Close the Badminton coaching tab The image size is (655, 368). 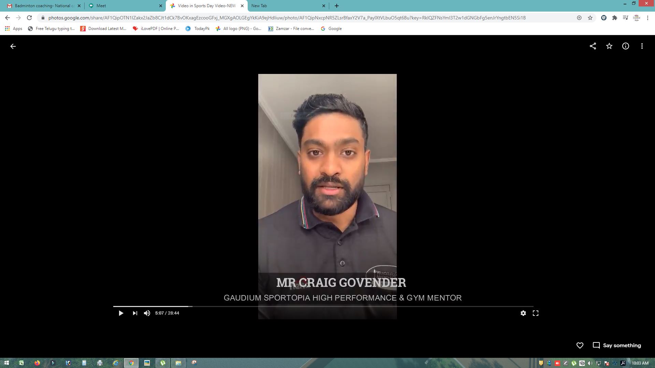[79, 6]
